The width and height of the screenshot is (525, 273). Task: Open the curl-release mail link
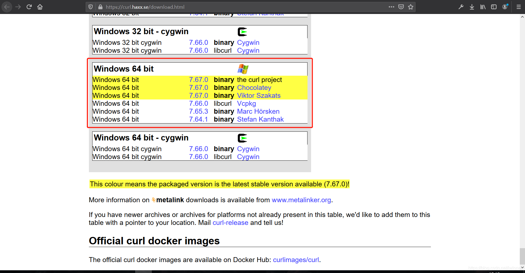pos(230,223)
